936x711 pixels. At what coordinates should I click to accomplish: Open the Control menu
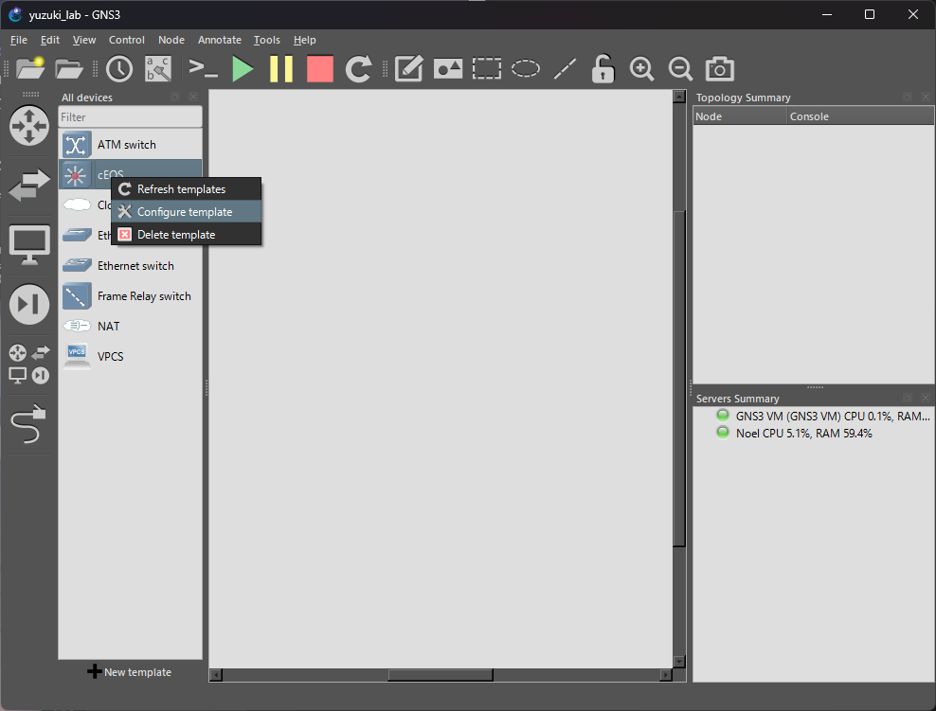click(x=127, y=40)
